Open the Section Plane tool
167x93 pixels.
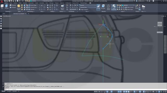point(62,7)
